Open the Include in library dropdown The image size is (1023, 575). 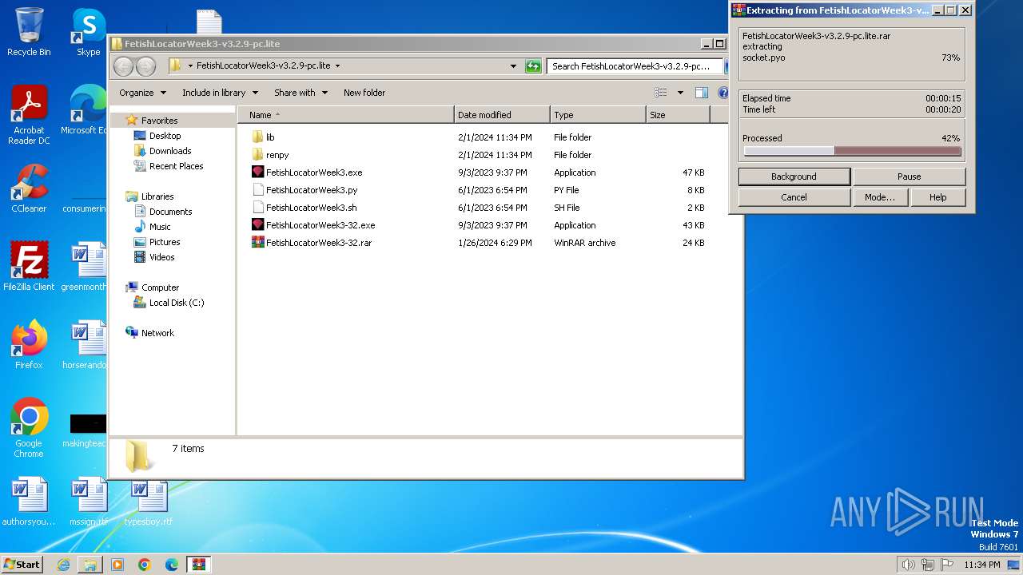click(x=220, y=93)
